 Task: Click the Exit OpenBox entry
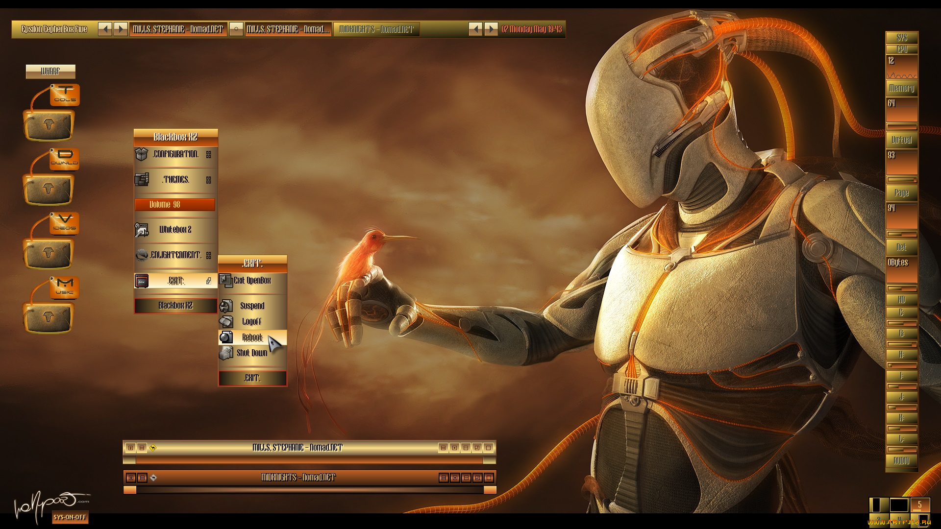252,281
